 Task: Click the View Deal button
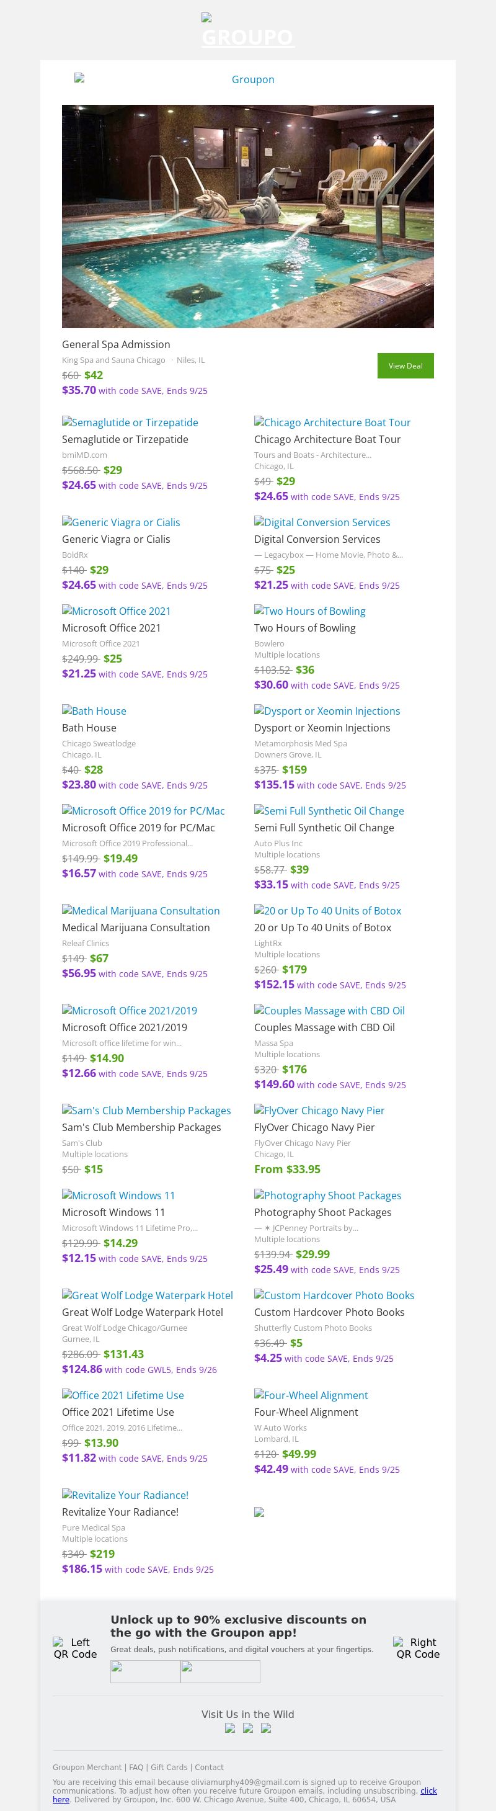[405, 365]
